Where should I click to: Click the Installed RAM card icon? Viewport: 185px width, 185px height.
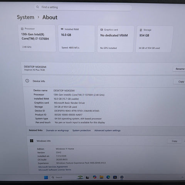[x=62, y=29]
